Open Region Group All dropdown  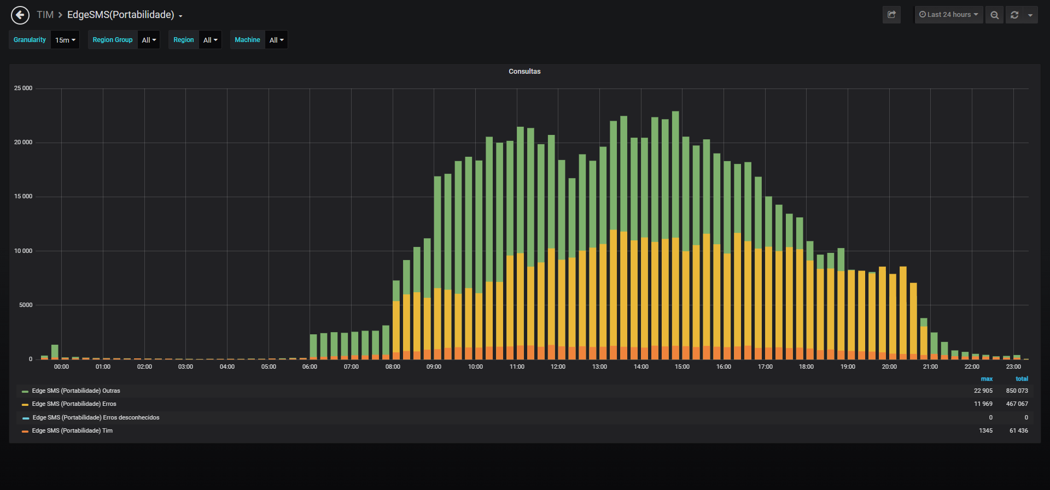(149, 40)
